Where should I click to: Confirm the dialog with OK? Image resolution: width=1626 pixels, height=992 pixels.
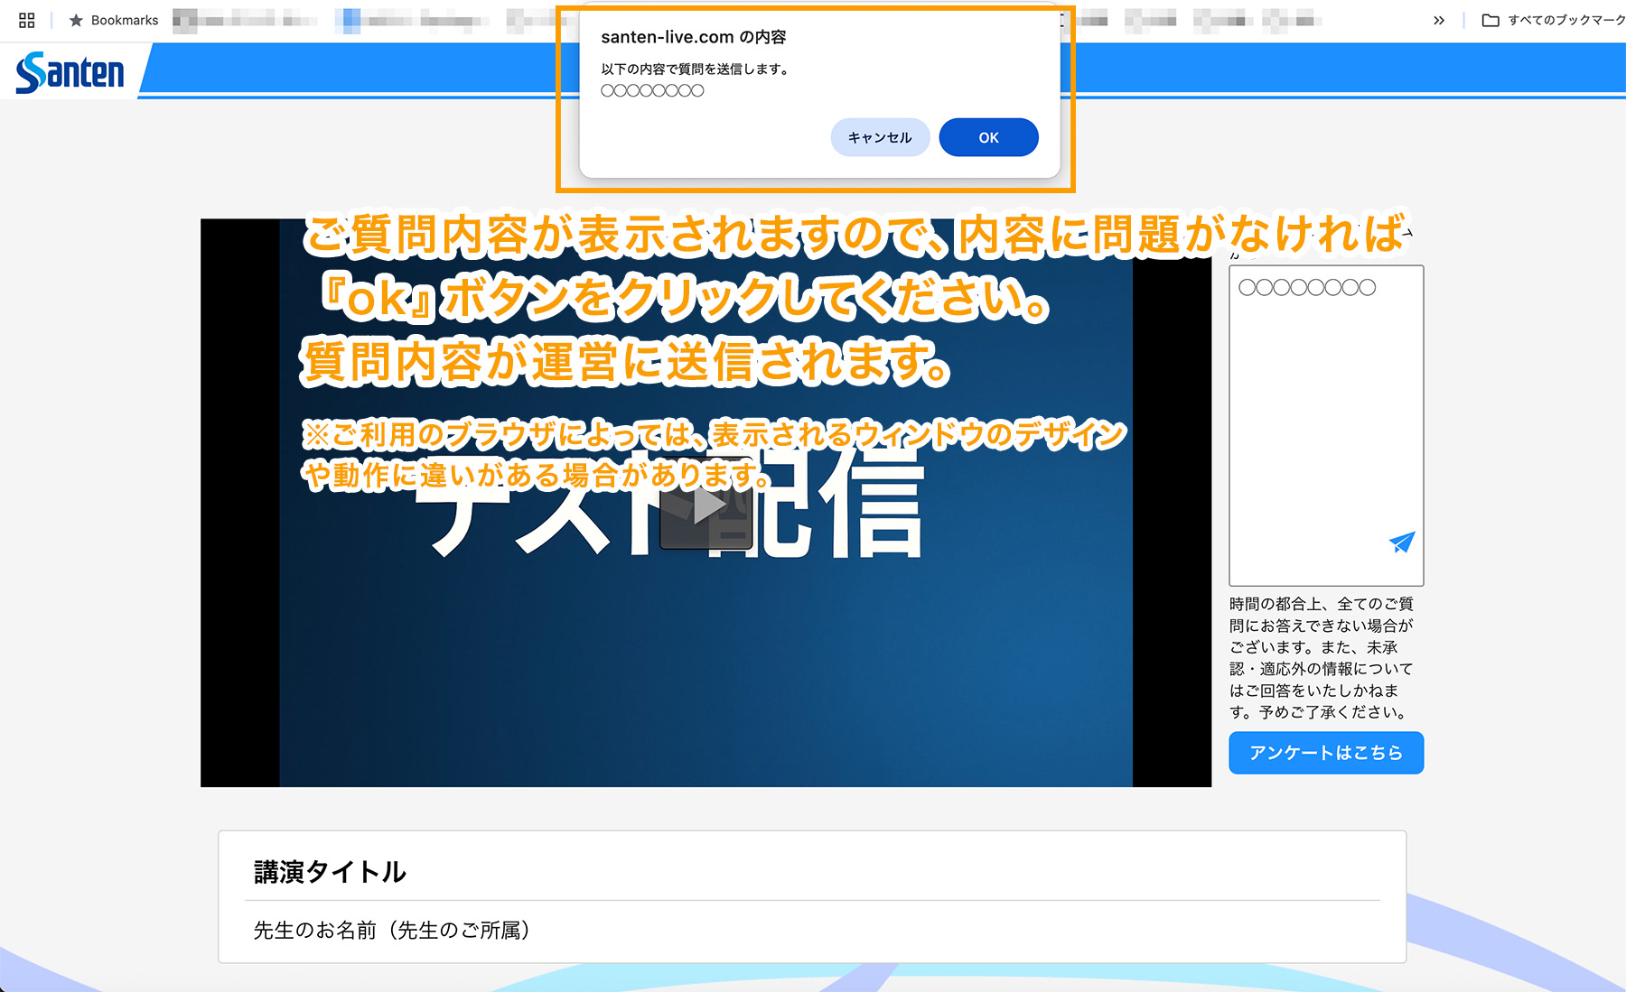[988, 137]
